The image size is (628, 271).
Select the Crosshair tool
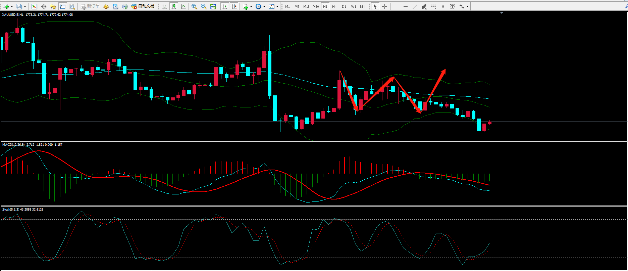pos(384,6)
